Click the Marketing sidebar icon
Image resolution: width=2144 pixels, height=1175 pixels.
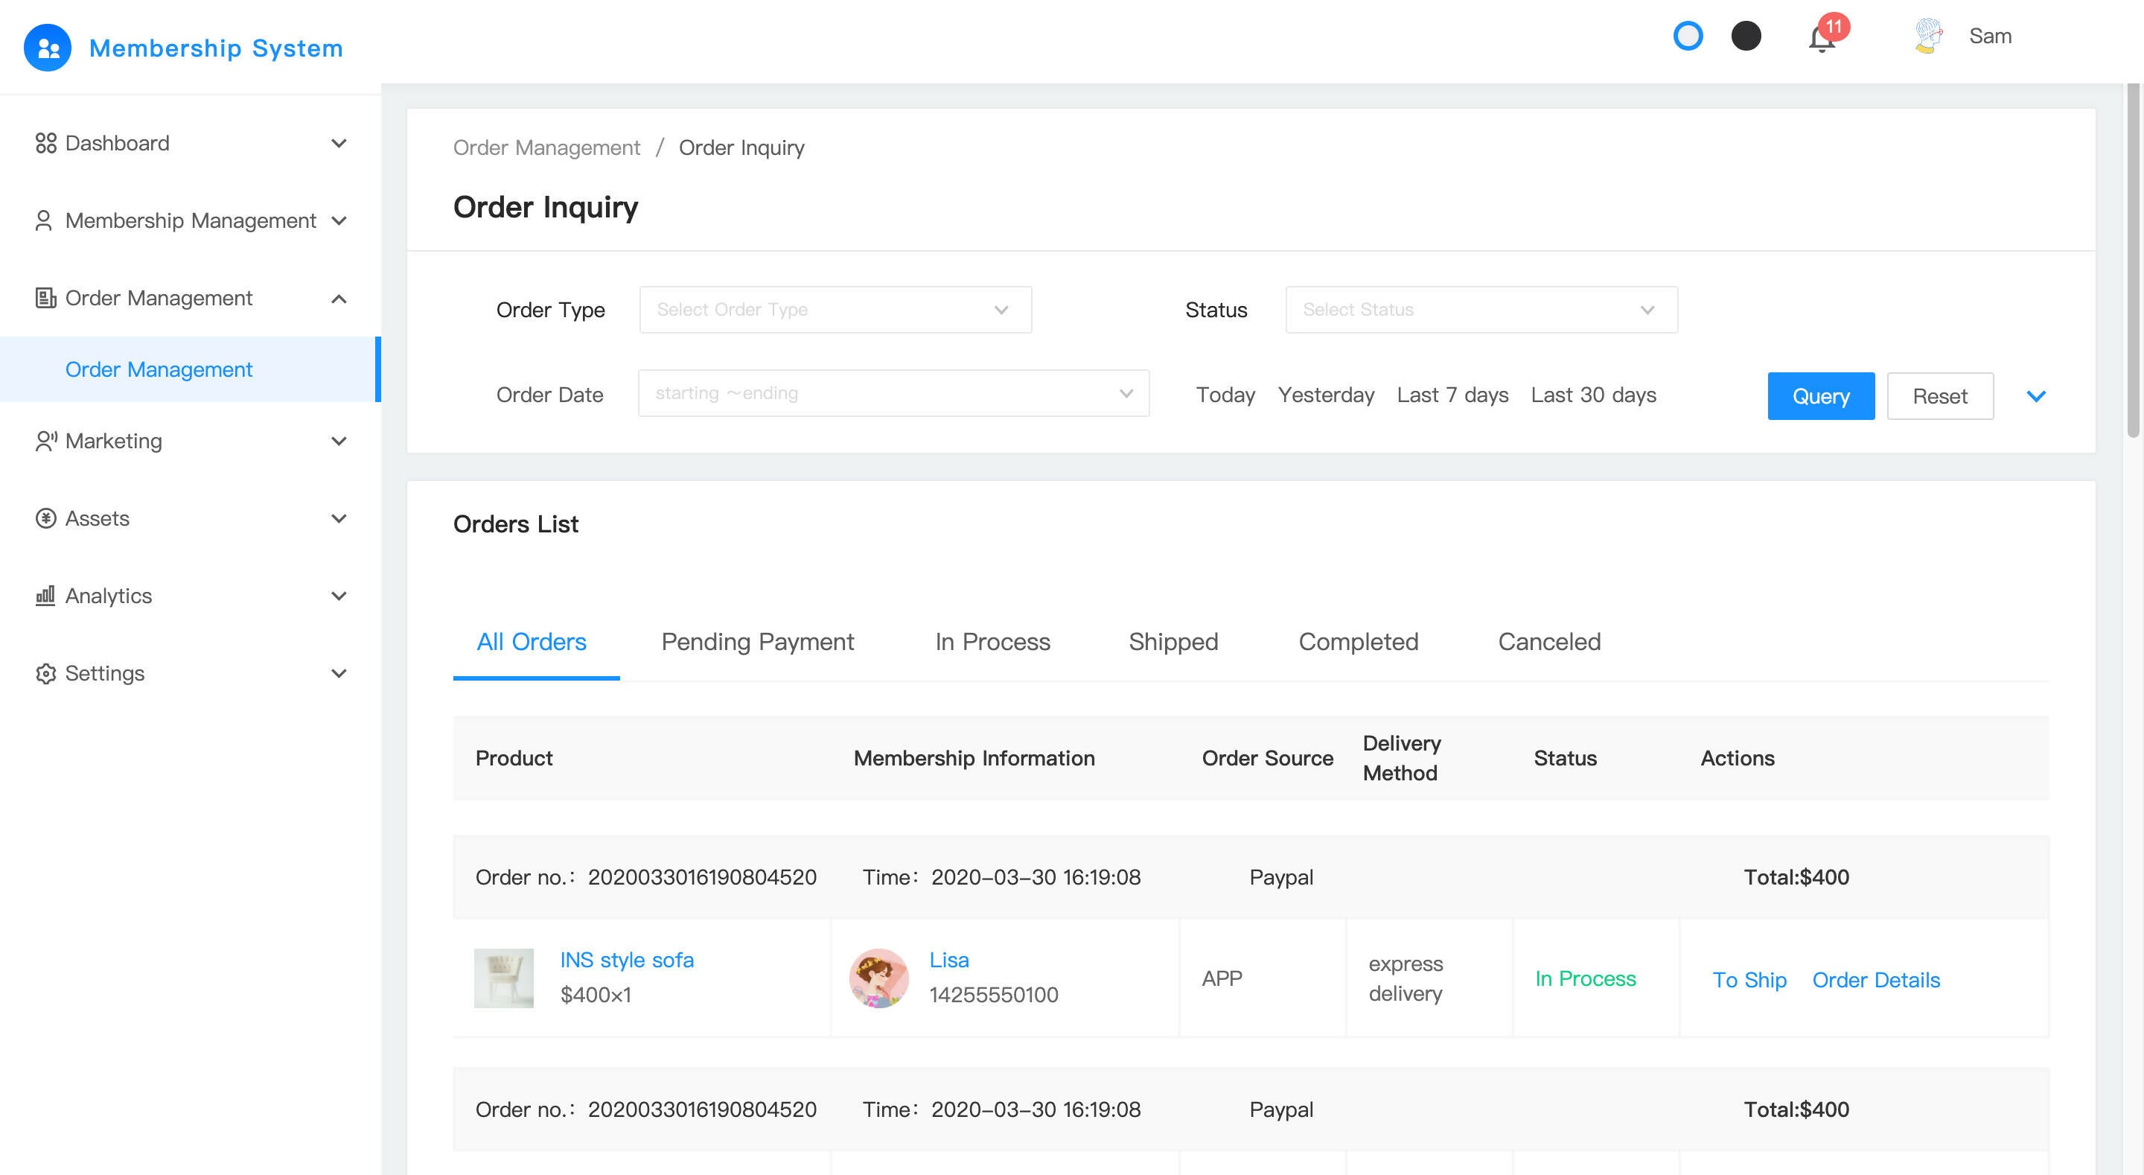point(45,441)
